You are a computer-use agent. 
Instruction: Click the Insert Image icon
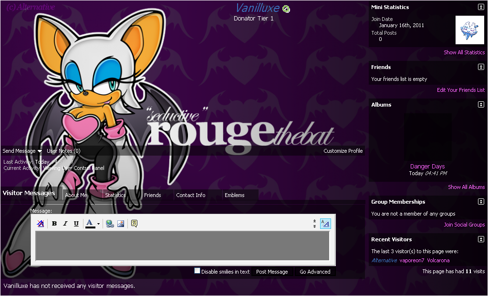pos(121,224)
